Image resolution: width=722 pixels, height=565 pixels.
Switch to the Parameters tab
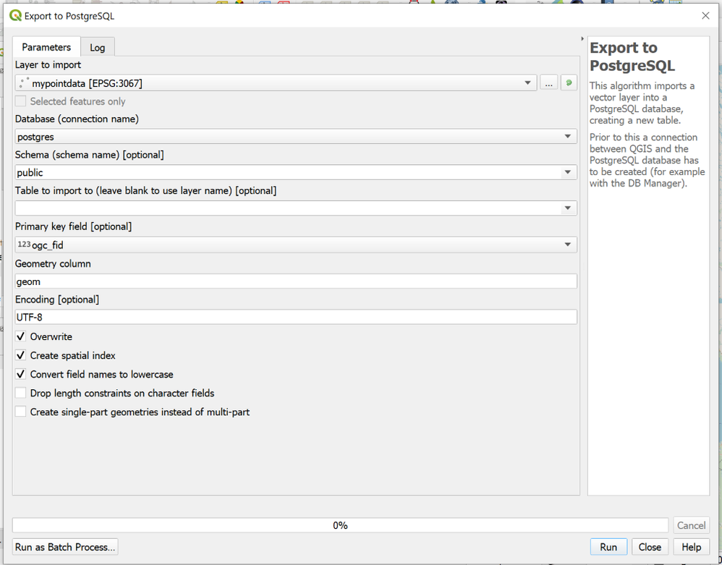pos(46,47)
